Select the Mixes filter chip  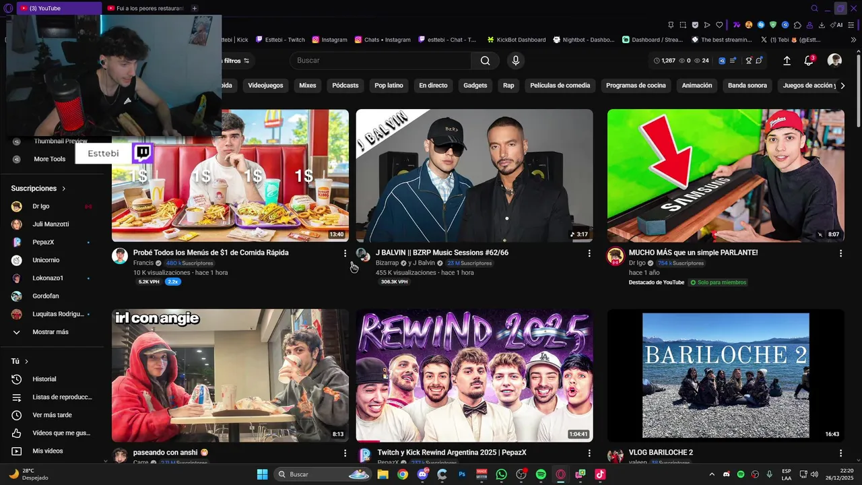tap(308, 86)
